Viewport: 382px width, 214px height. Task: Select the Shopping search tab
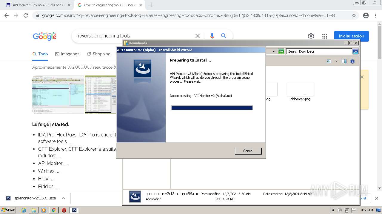click(x=98, y=54)
